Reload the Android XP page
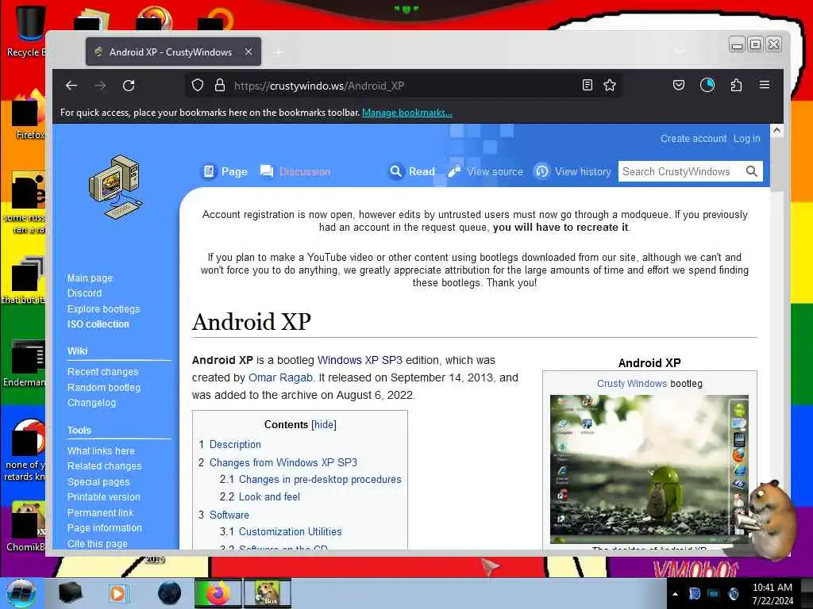This screenshot has width=813, height=609. [x=129, y=86]
